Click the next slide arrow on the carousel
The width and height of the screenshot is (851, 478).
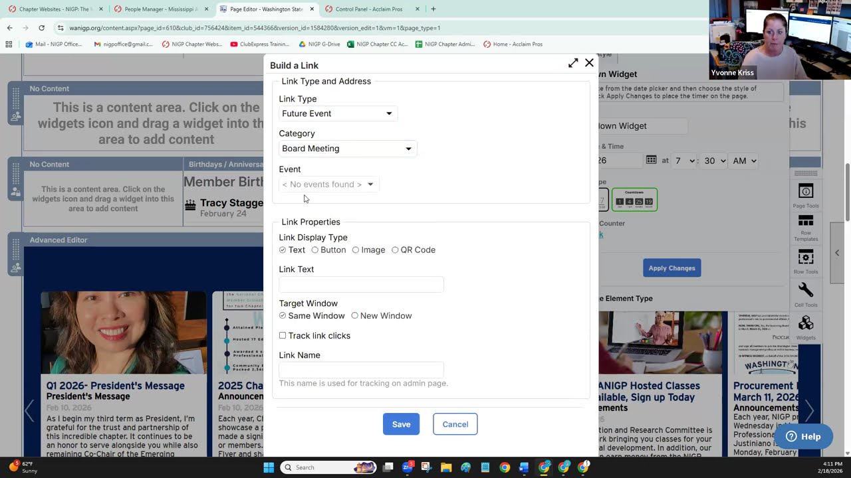[x=809, y=410]
